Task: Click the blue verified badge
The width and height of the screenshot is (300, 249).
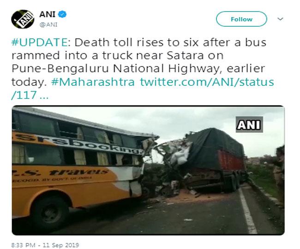Action: pos(62,14)
